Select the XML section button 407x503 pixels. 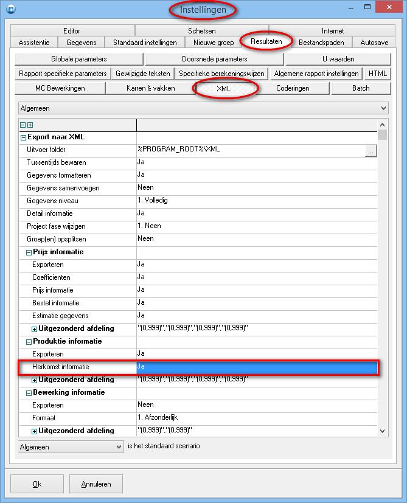(x=224, y=89)
